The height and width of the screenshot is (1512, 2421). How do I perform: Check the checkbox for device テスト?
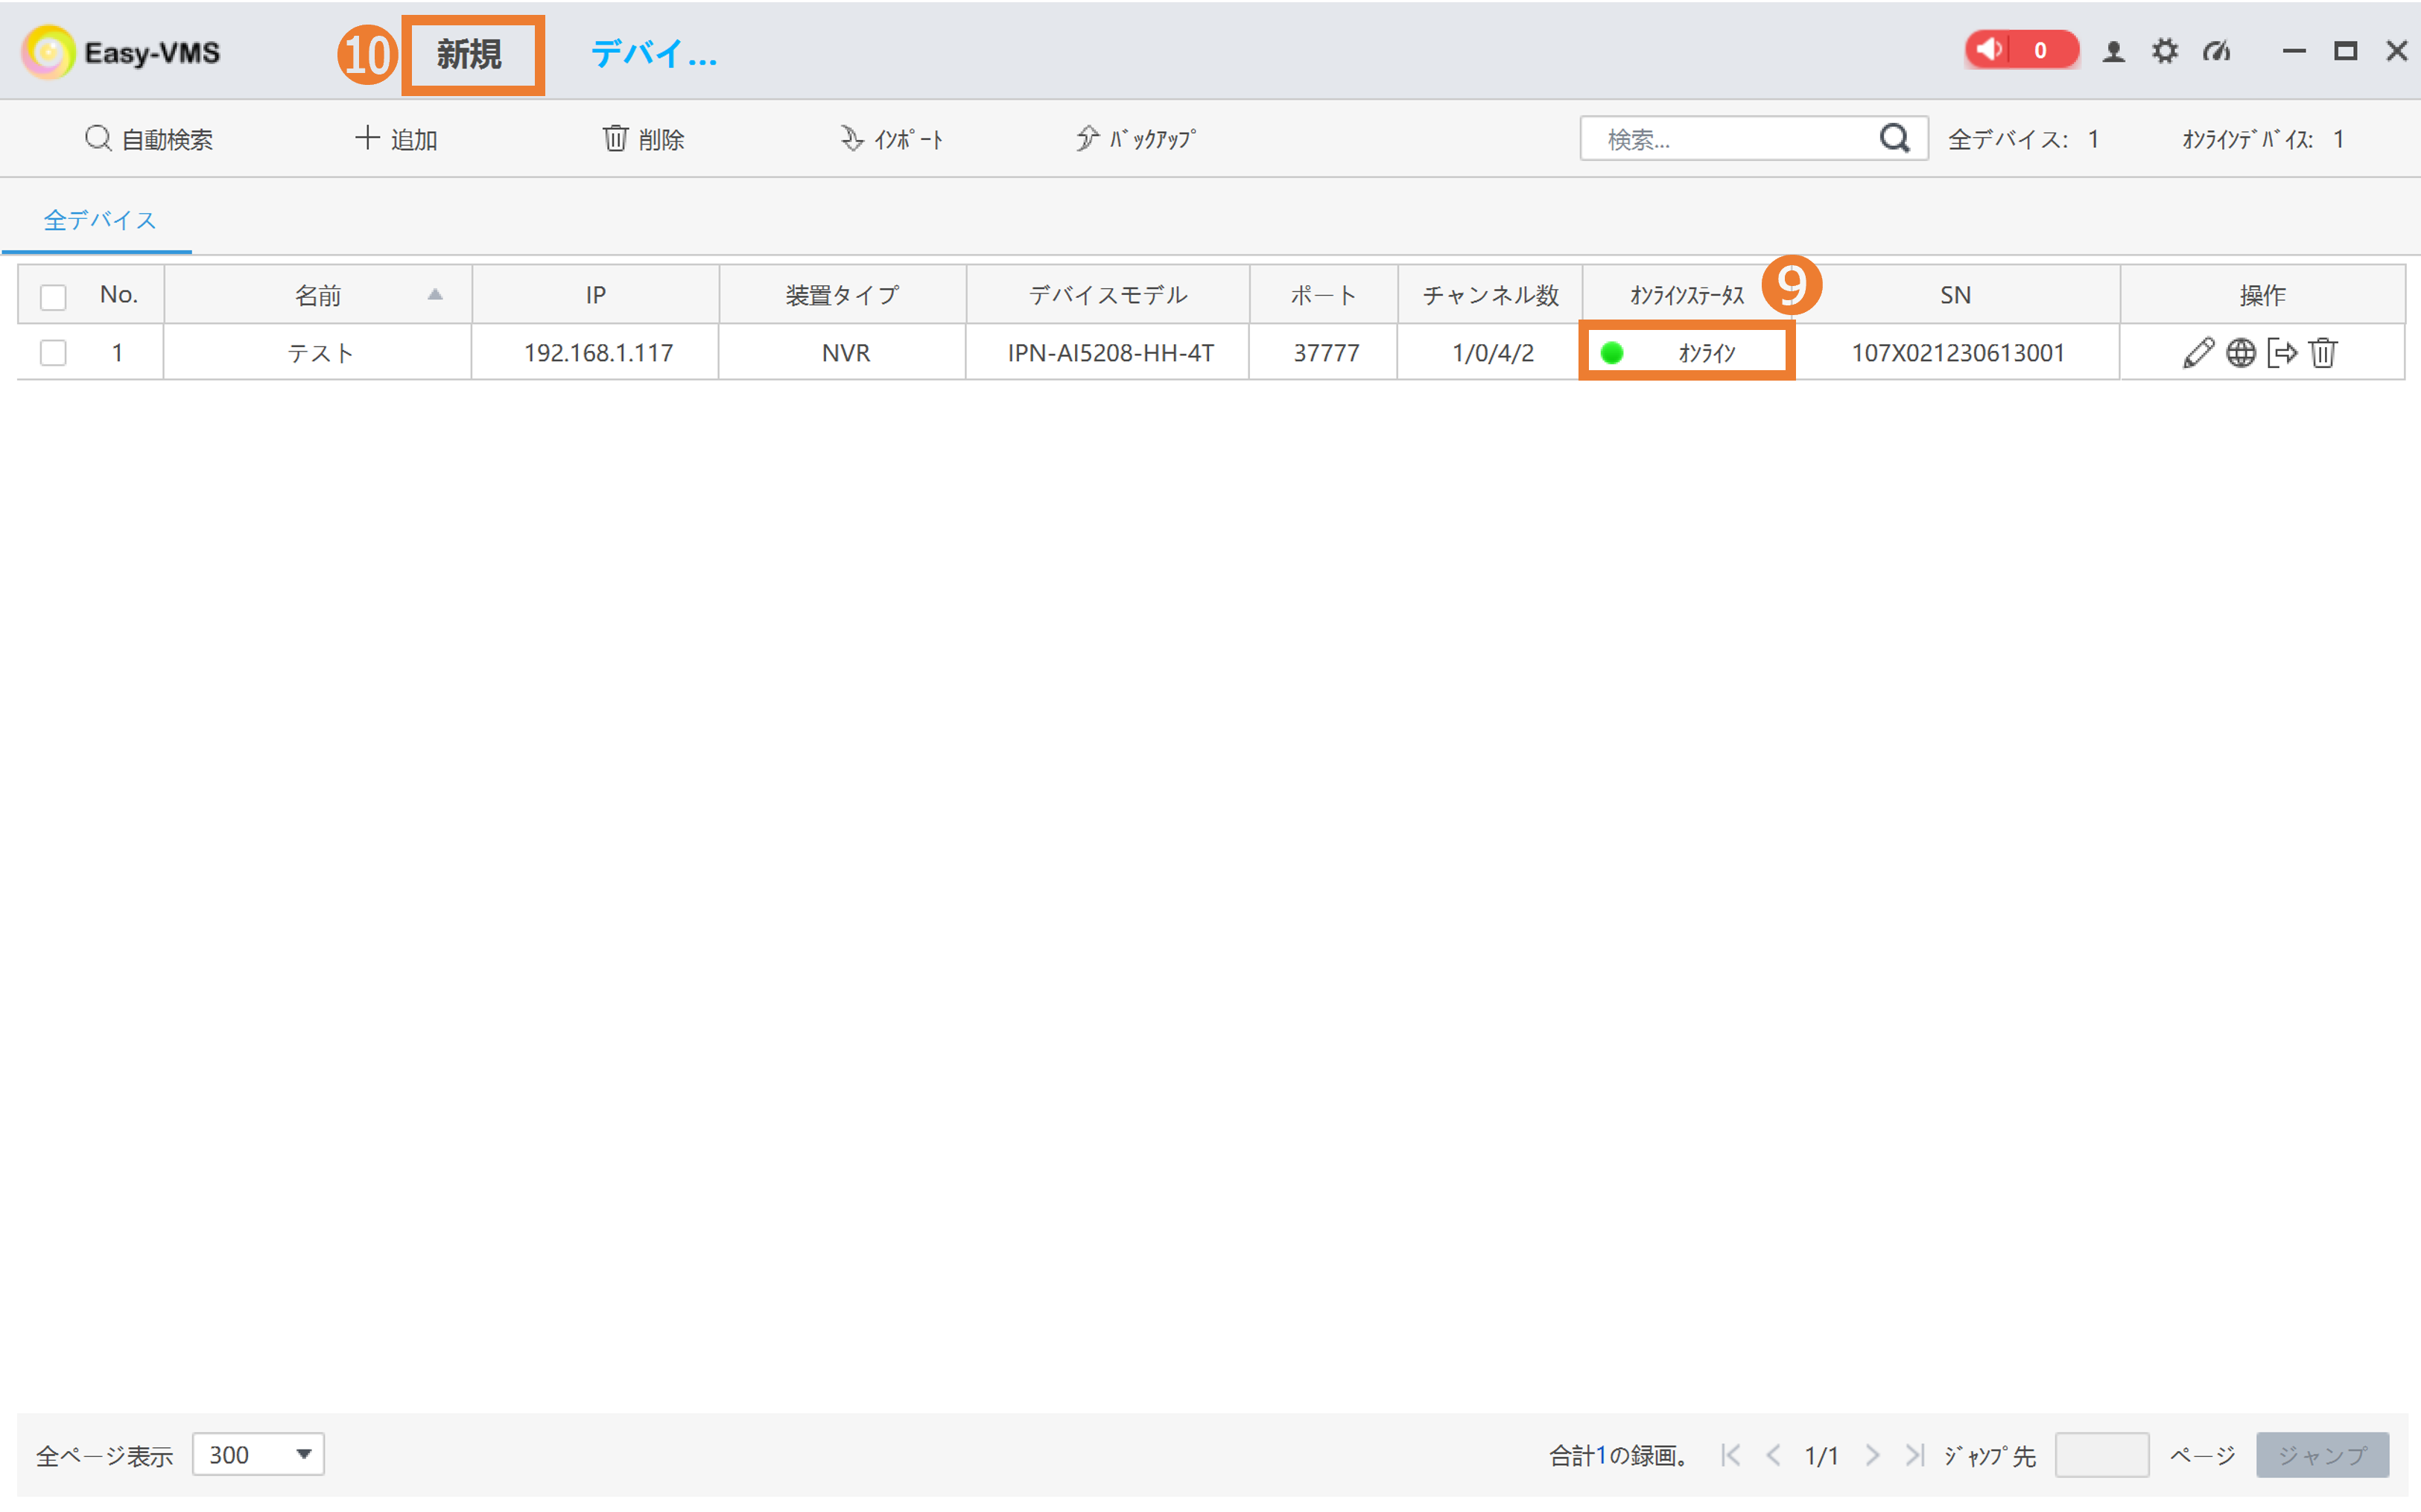tap(53, 352)
